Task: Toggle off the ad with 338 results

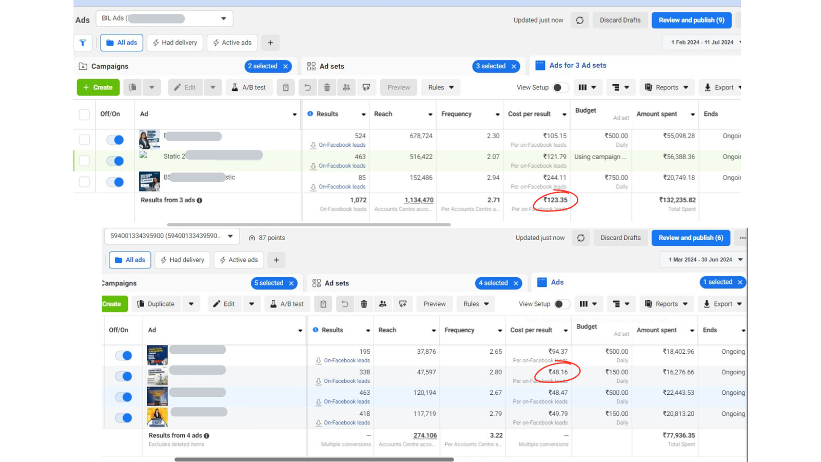Action: [123, 376]
